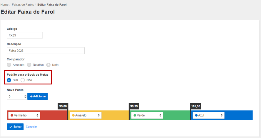The image size is (261, 138).
Task: Open the Amarelo color dropdown
Action: (86, 115)
